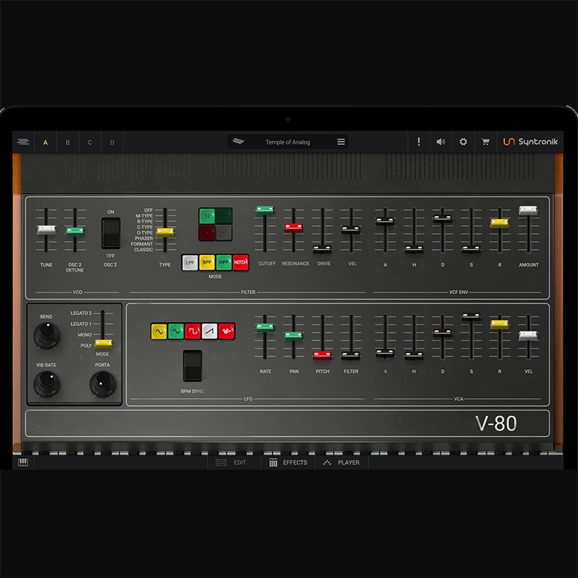Select NOTCH filter mode

click(241, 262)
